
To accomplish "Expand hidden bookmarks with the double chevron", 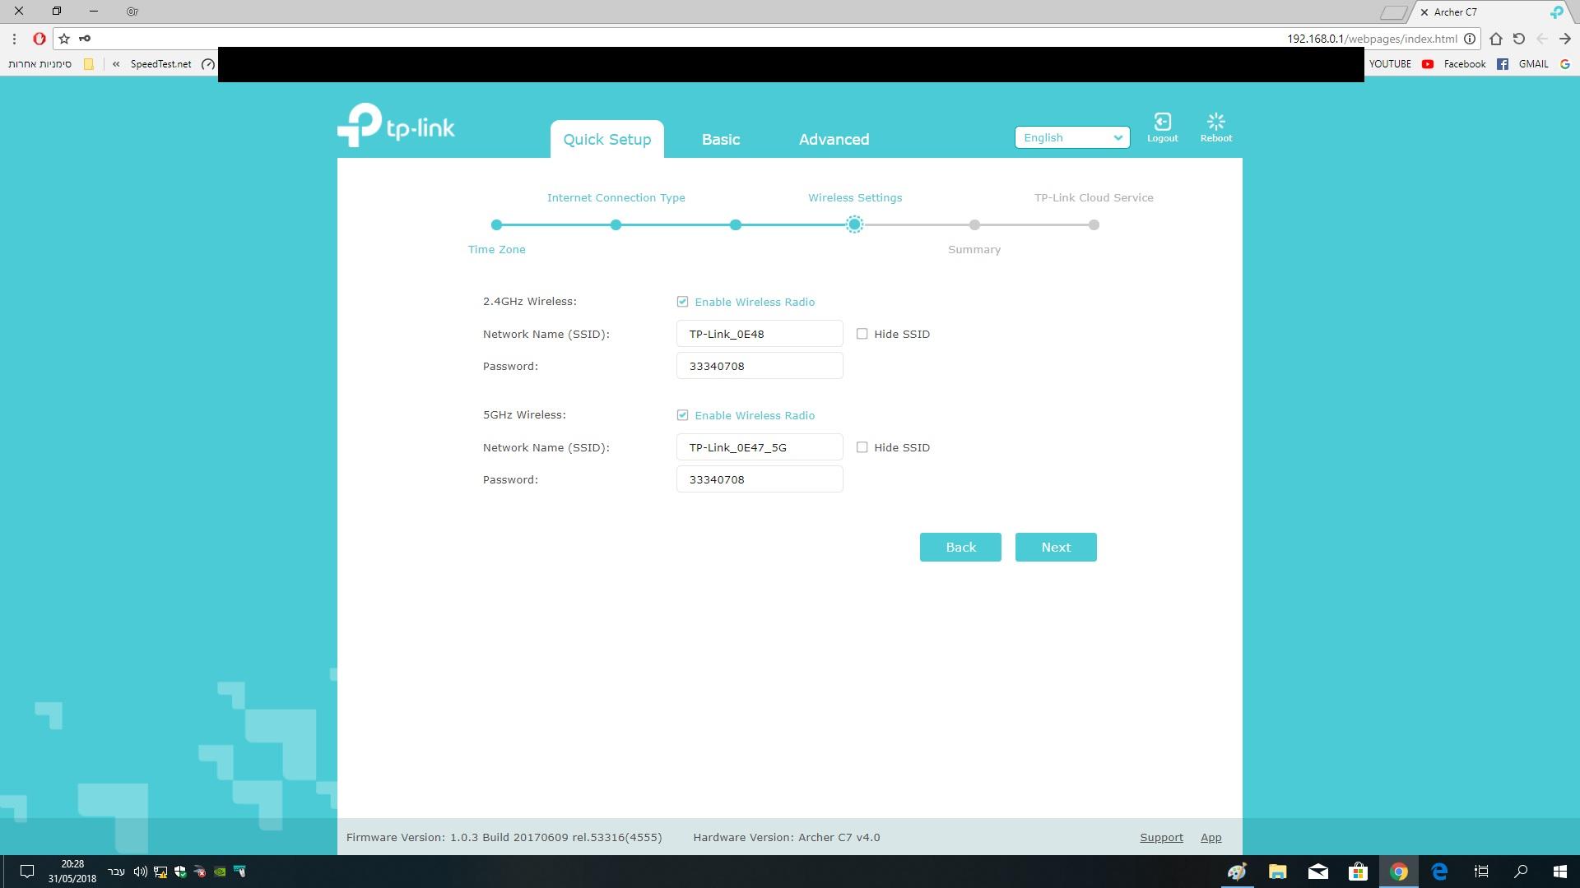I will coord(116,64).
